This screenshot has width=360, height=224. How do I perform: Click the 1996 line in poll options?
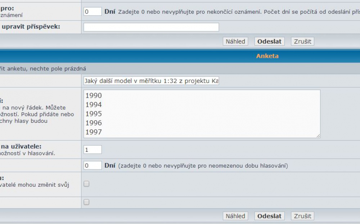[94, 123]
